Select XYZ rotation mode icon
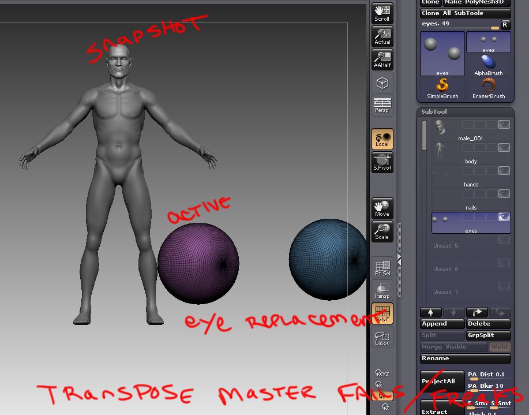Screen dimensions: 529x415 coord(382,373)
